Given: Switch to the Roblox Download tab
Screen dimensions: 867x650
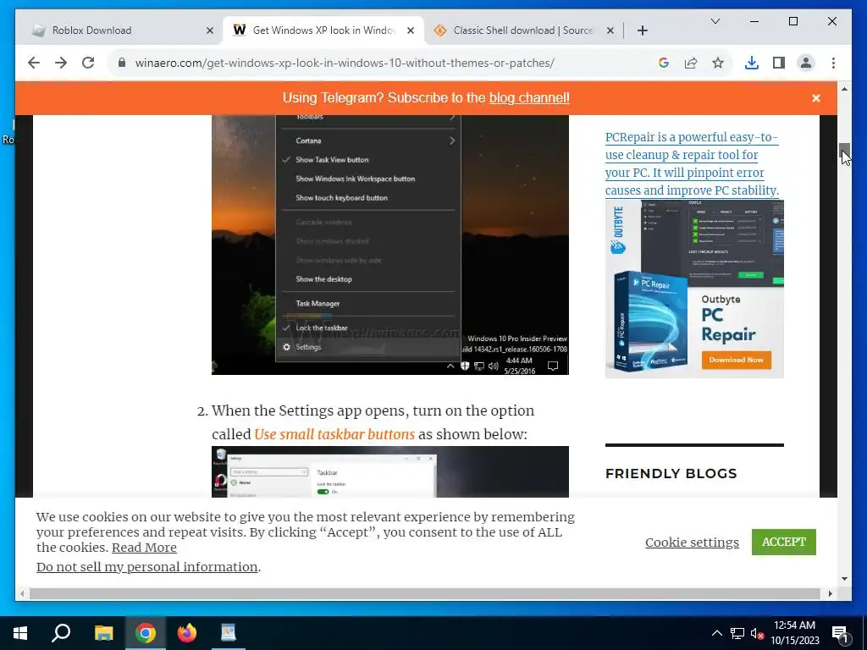Looking at the screenshot, I should pyautogui.click(x=123, y=30).
